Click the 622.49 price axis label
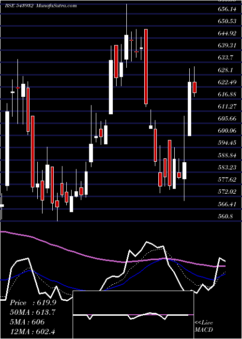The height and width of the screenshot is (339, 242). [226, 82]
